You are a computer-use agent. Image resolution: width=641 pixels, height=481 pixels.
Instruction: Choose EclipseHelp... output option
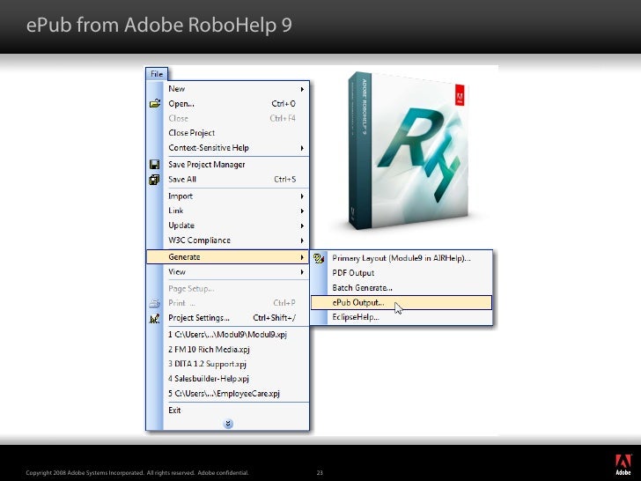[402, 317]
